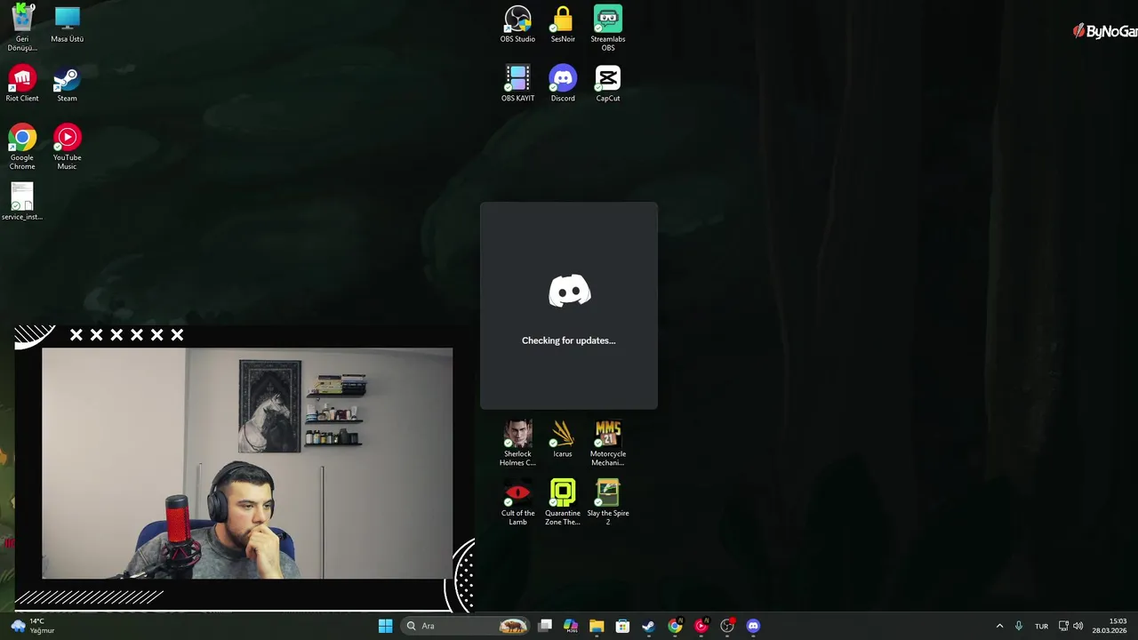Image resolution: width=1138 pixels, height=640 pixels.
Task: Open File Explorer from the taskbar
Action: point(597,626)
